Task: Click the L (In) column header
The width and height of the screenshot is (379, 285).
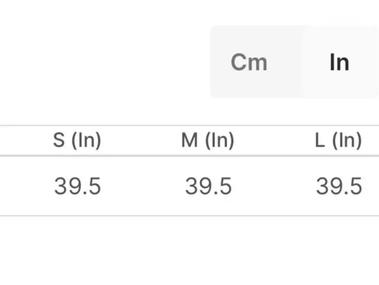Action: (338, 141)
